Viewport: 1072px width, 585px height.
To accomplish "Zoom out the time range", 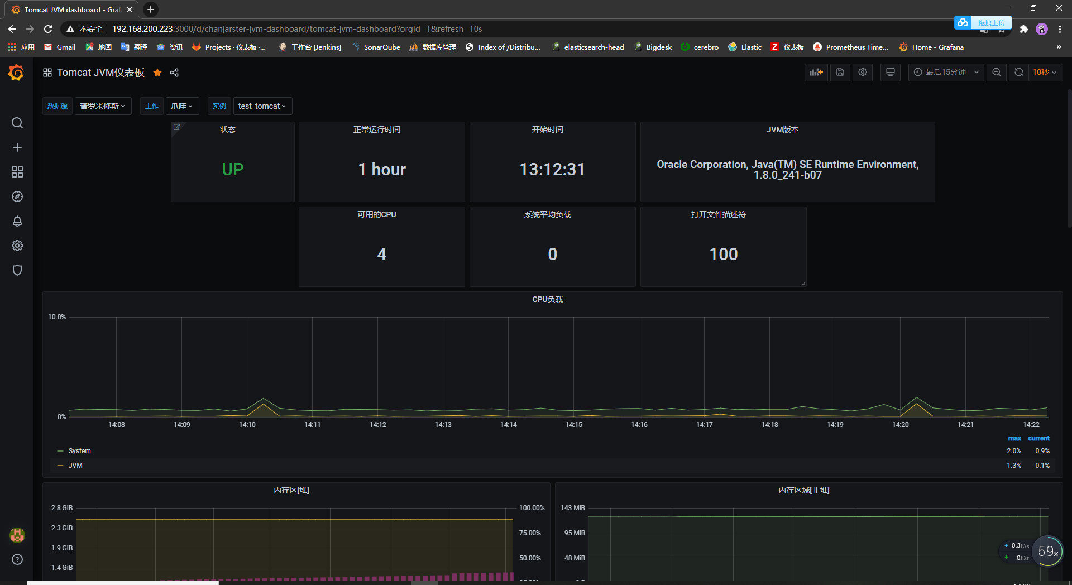I will click(996, 72).
